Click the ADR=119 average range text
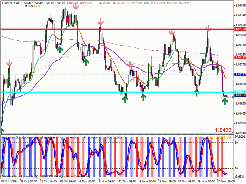The image size is (246, 184). coord(149,3)
